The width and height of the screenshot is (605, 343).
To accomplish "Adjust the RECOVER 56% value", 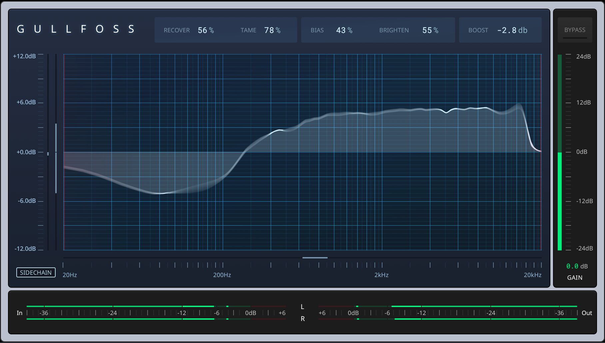I will click(206, 30).
